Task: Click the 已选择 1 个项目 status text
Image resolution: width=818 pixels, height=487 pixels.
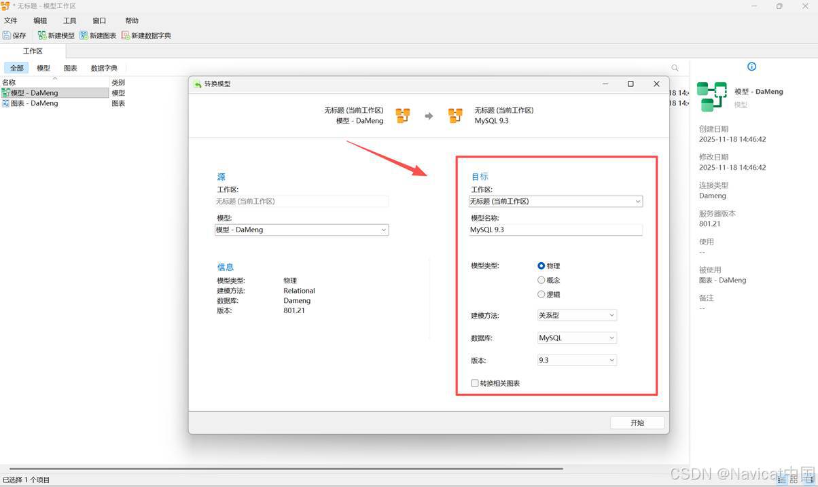Action: click(x=26, y=480)
